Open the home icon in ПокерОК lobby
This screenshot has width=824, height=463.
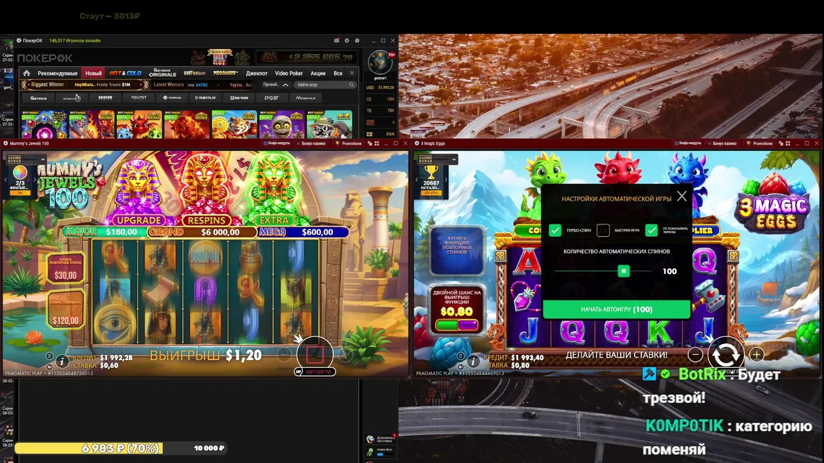[x=26, y=73]
